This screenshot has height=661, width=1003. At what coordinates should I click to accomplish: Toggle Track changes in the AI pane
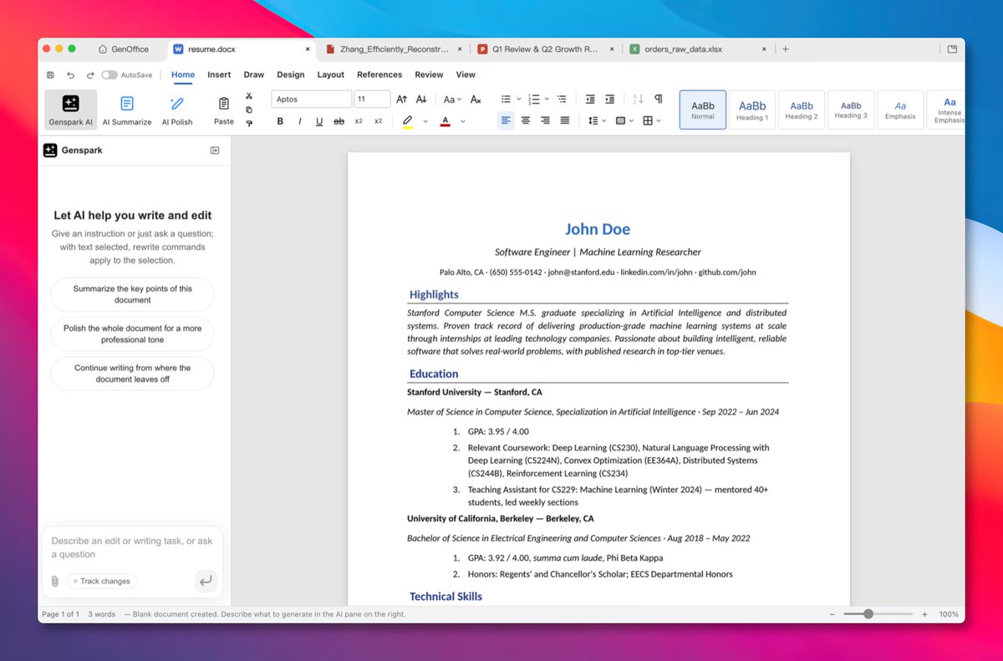pos(101,581)
